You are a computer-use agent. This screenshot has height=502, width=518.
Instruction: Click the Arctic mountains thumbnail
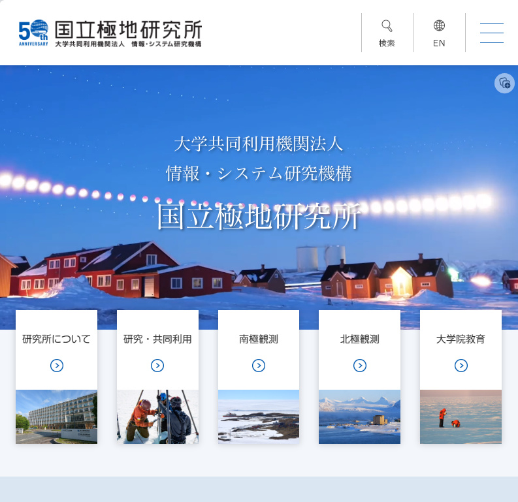click(360, 416)
